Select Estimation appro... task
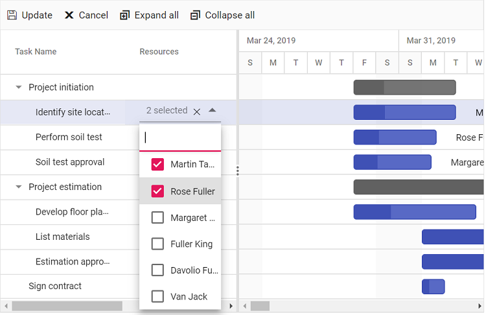 73,262
